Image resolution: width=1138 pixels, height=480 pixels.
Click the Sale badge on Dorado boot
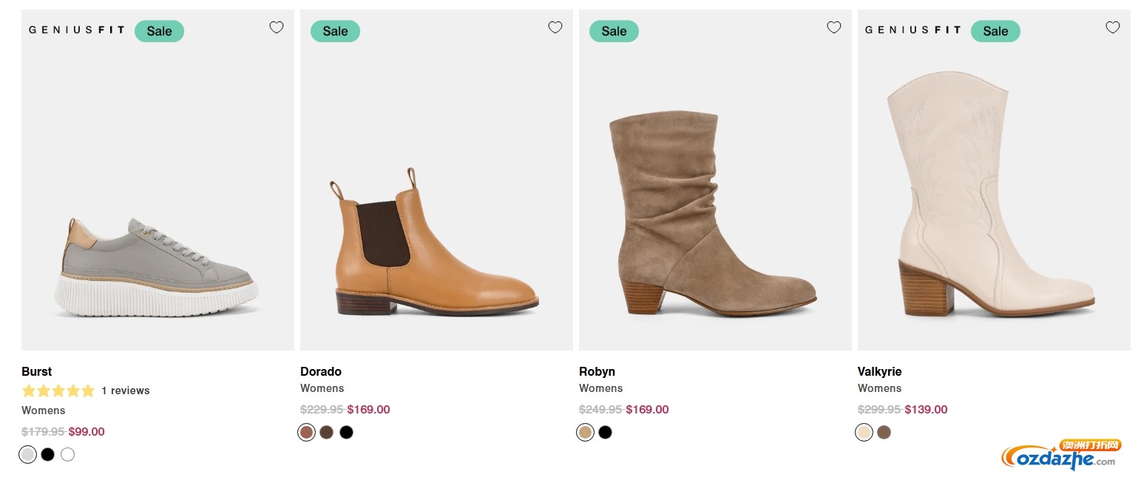335,31
